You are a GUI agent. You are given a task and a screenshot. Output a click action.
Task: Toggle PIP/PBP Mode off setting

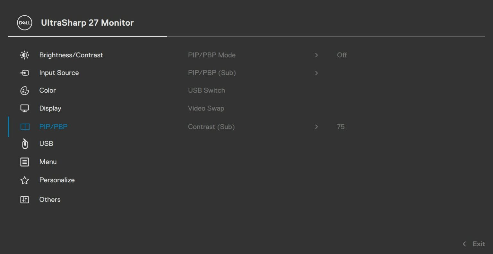[342, 55]
